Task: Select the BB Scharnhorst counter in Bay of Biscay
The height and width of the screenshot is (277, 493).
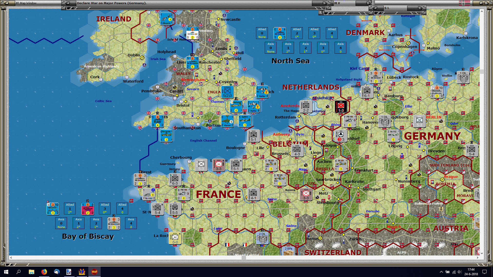Action: pyautogui.click(x=114, y=223)
